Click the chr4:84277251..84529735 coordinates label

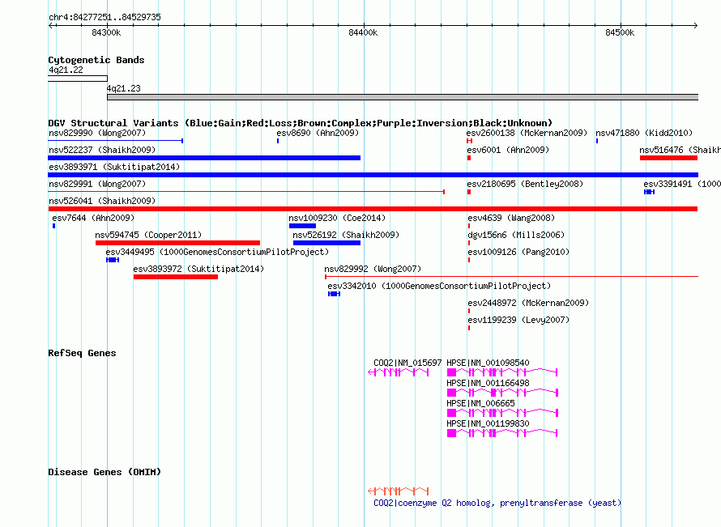point(105,17)
